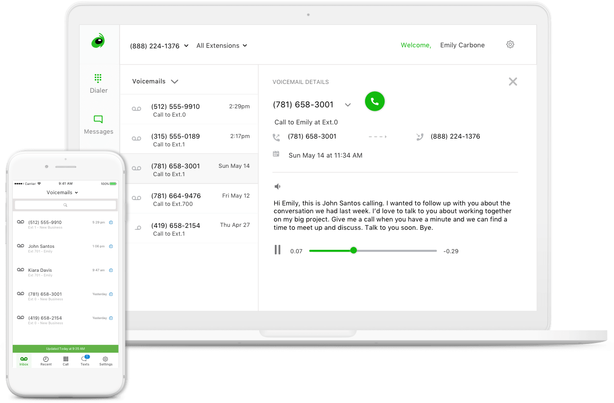The width and height of the screenshot is (614, 403).
Task: Open Settings using the gear icon
Action: pyautogui.click(x=510, y=44)
